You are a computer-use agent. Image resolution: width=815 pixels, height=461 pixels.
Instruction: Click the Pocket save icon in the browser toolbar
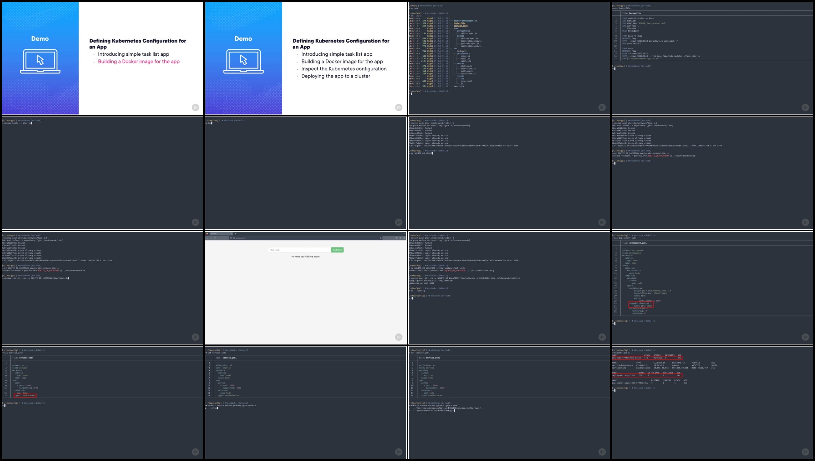pyautogui.click(x=397, y=238)
